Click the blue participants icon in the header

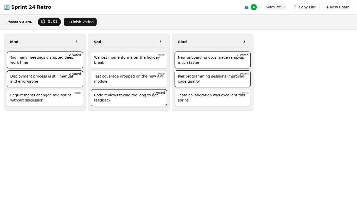[246, 7]
